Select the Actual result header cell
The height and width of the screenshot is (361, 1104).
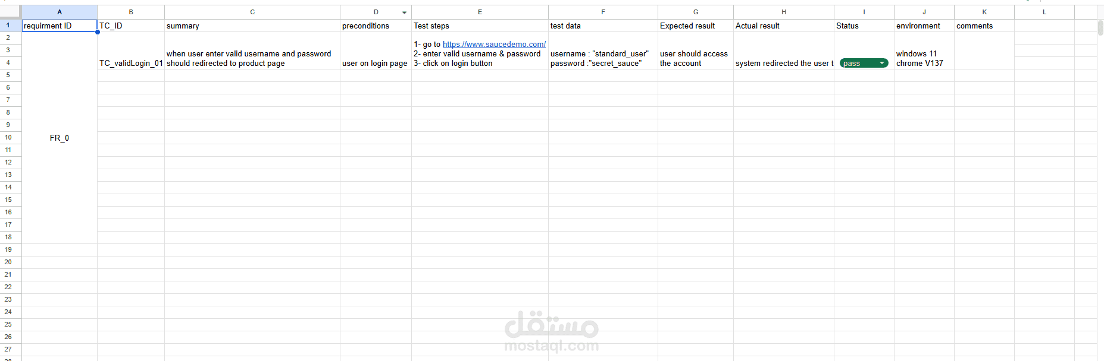point(784,26)
